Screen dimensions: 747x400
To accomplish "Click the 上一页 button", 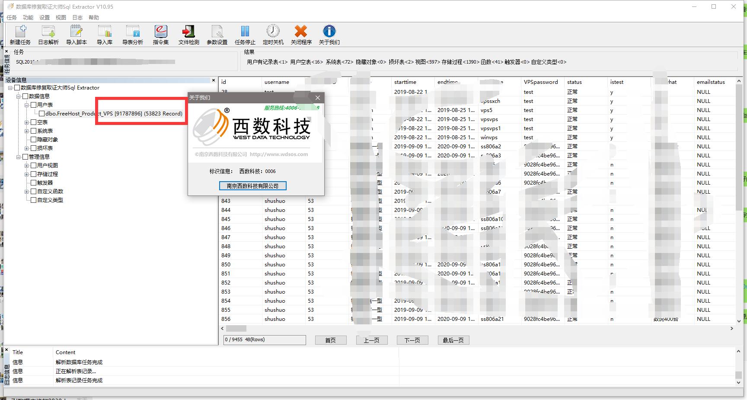I will point(372,340).
